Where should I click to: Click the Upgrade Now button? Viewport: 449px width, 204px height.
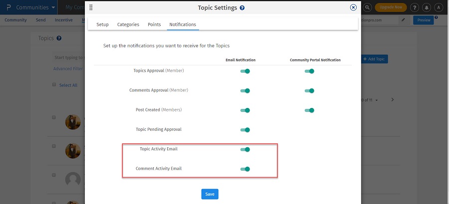click(x=391, y=7)
